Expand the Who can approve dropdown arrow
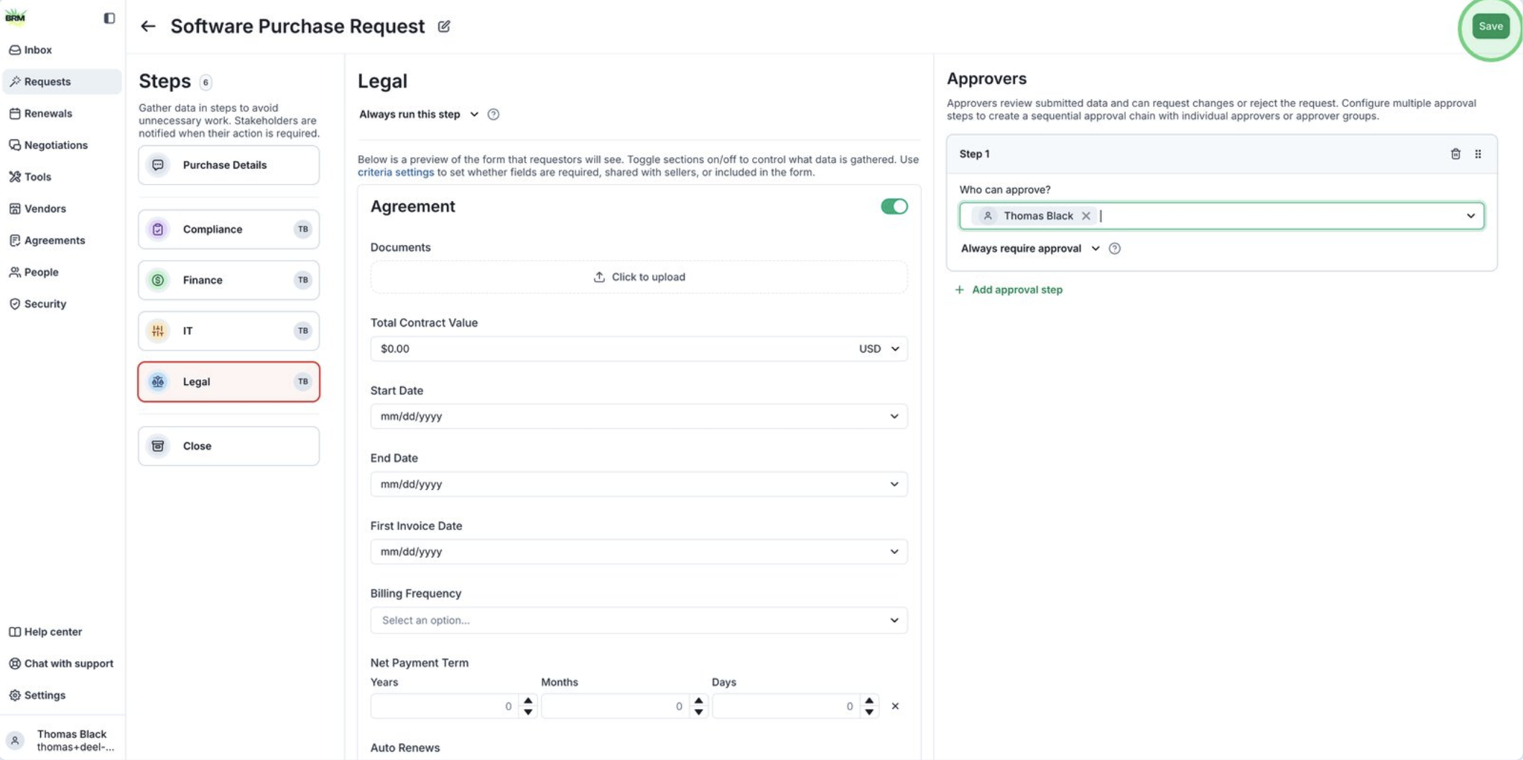 coord(1471,216)
